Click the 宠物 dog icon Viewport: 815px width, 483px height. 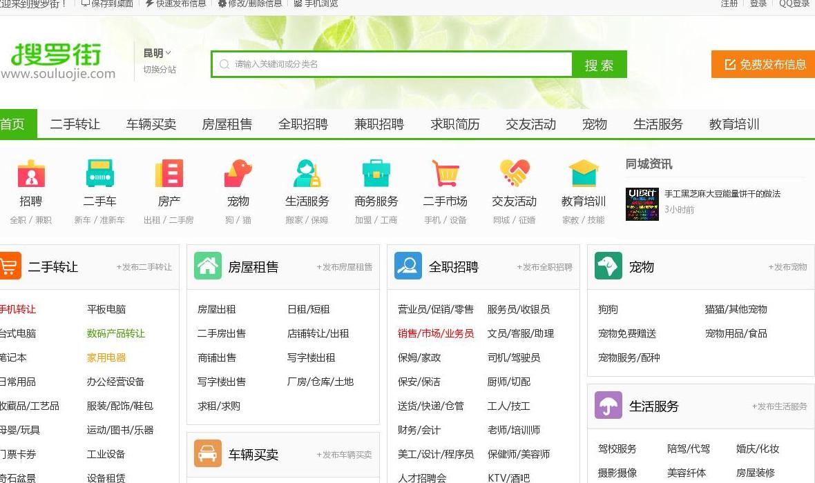(238, 173)
